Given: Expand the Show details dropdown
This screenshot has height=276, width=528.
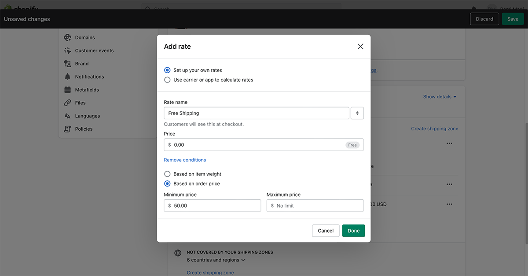Looking at the screenshot, I should pos(439,97).
